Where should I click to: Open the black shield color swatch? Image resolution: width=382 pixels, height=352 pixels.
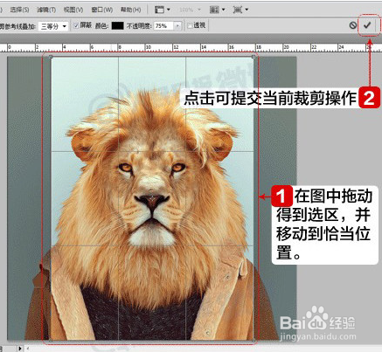point(117,26)
